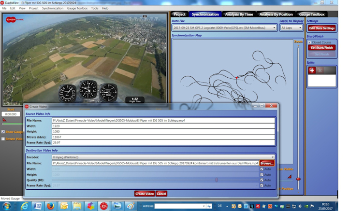Click the Create Video button
Image resolution: width=348 pixels, height=211 pixels.
(x=145, y=194)
